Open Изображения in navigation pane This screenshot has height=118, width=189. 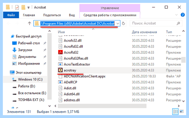29,64
